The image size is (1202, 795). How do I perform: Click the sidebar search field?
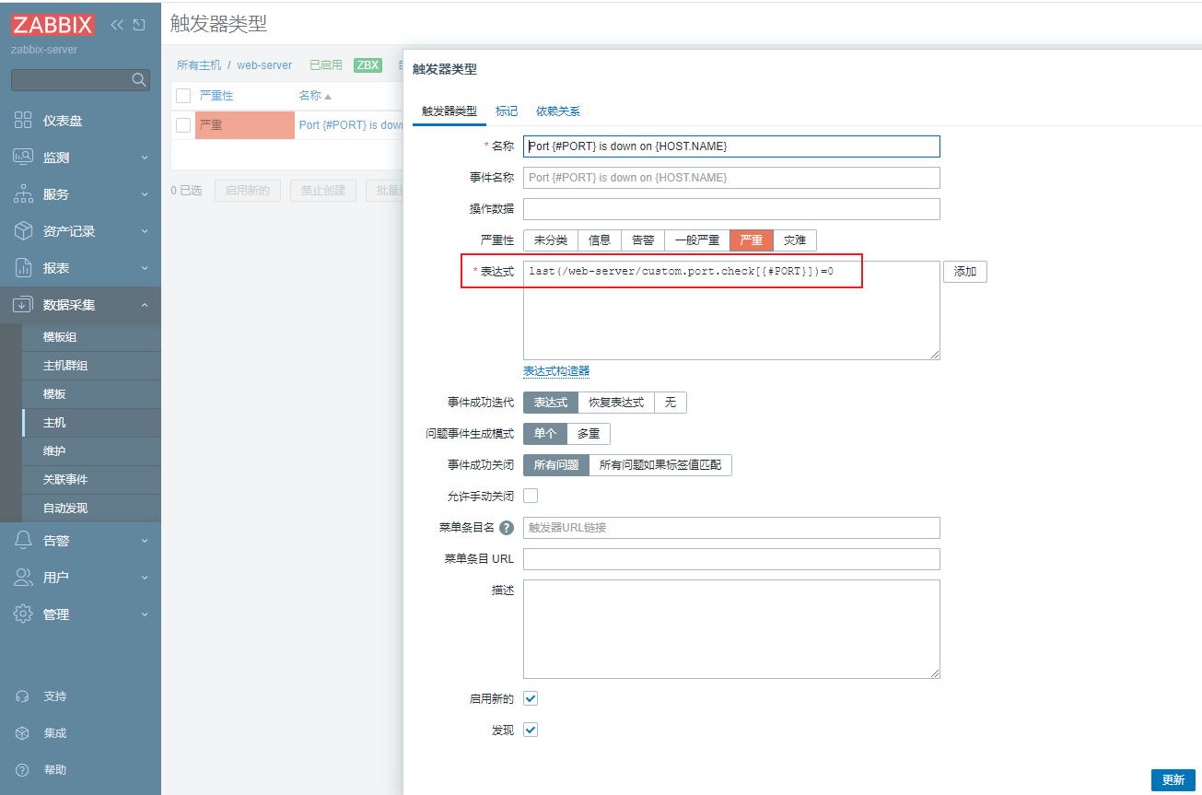click(x=80, y=80)
